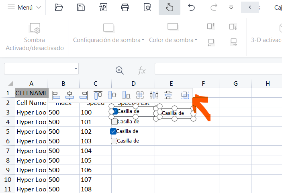Click the 3-D activado button
This screenshot has width=282, height=193.
click(x=266, y=33)
